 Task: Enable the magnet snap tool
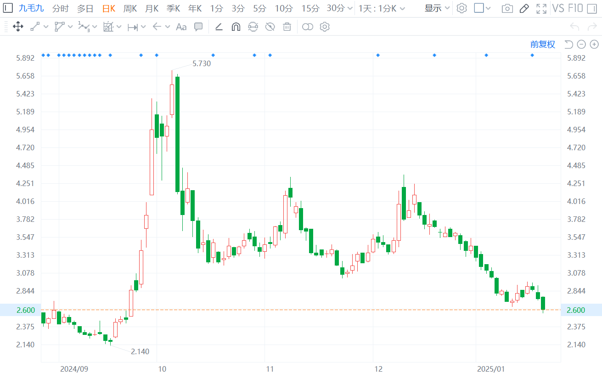click(x=236, y=27)
